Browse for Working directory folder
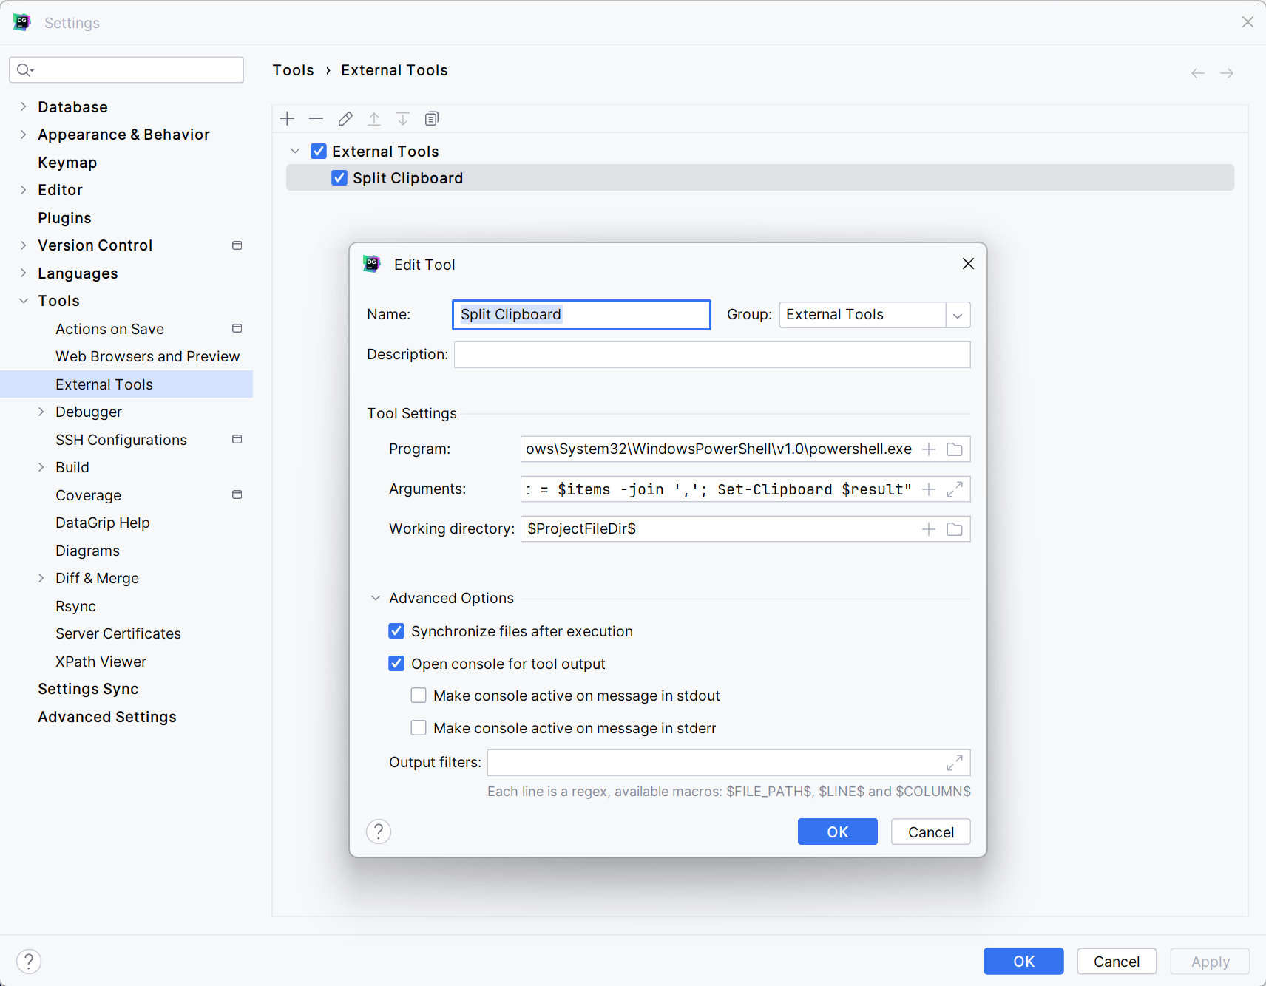This screenshot has height=986, width=1266. (955, 529)
